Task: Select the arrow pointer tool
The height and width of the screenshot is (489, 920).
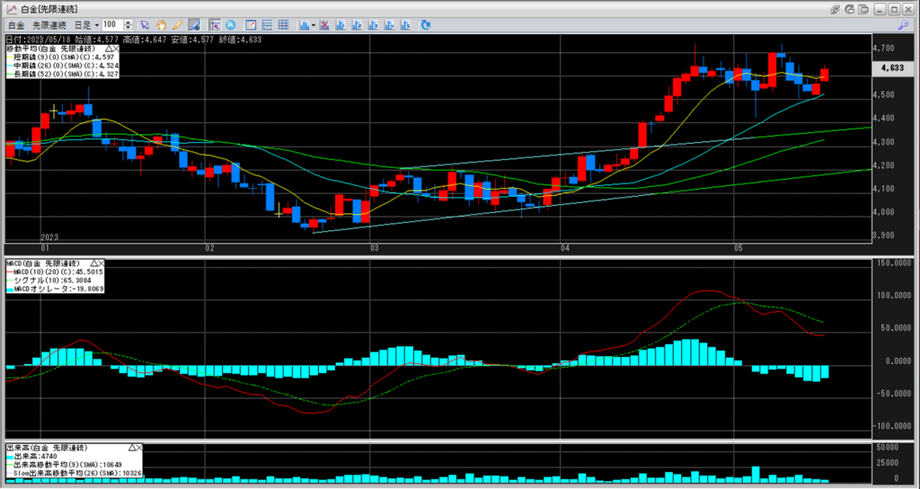Action: tap(145, 24)
